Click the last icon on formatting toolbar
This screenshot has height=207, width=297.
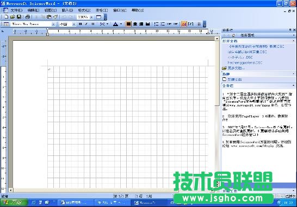tap(199, 24)
